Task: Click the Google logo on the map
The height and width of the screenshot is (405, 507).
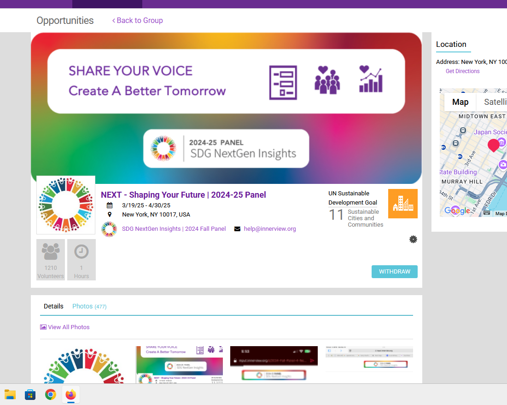Action: pos(457,211)
